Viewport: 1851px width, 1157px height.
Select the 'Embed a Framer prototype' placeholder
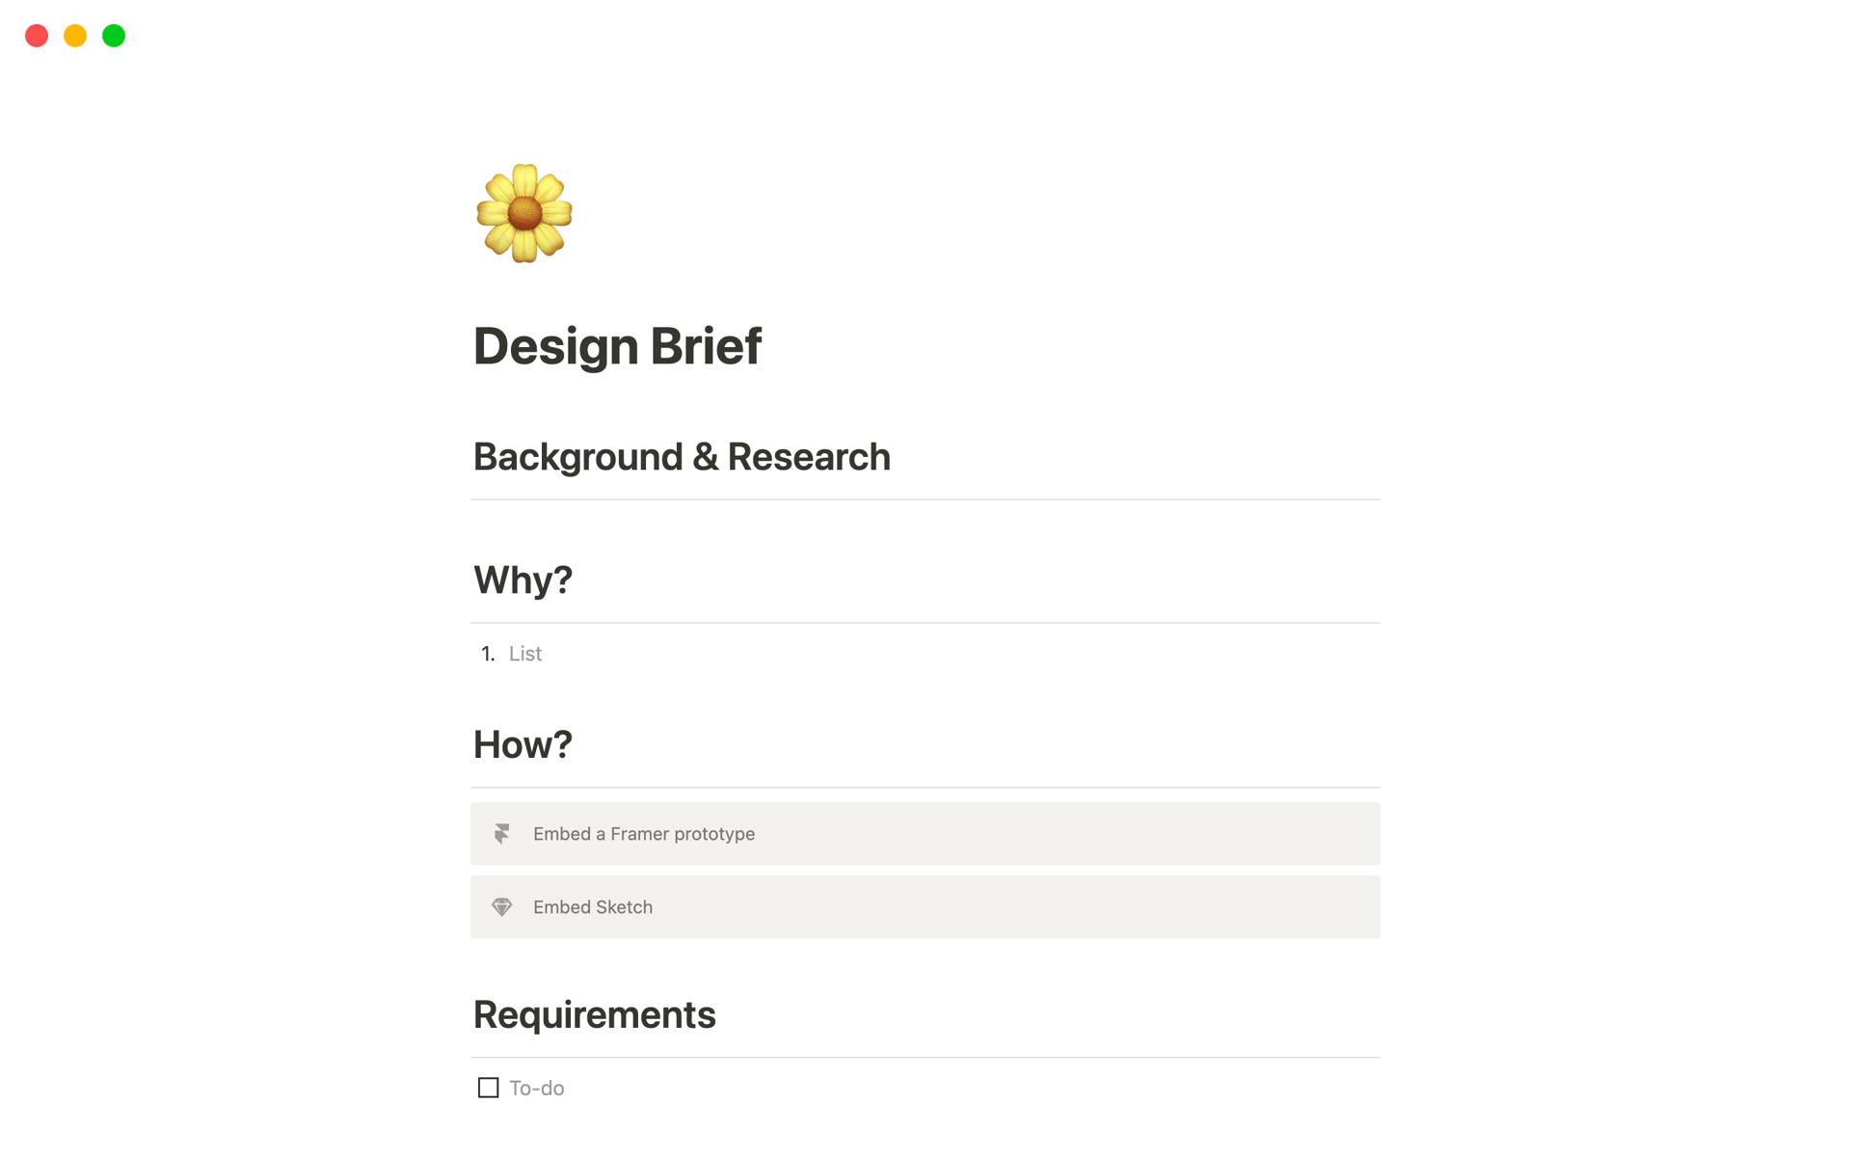click(x=644, y=833)
